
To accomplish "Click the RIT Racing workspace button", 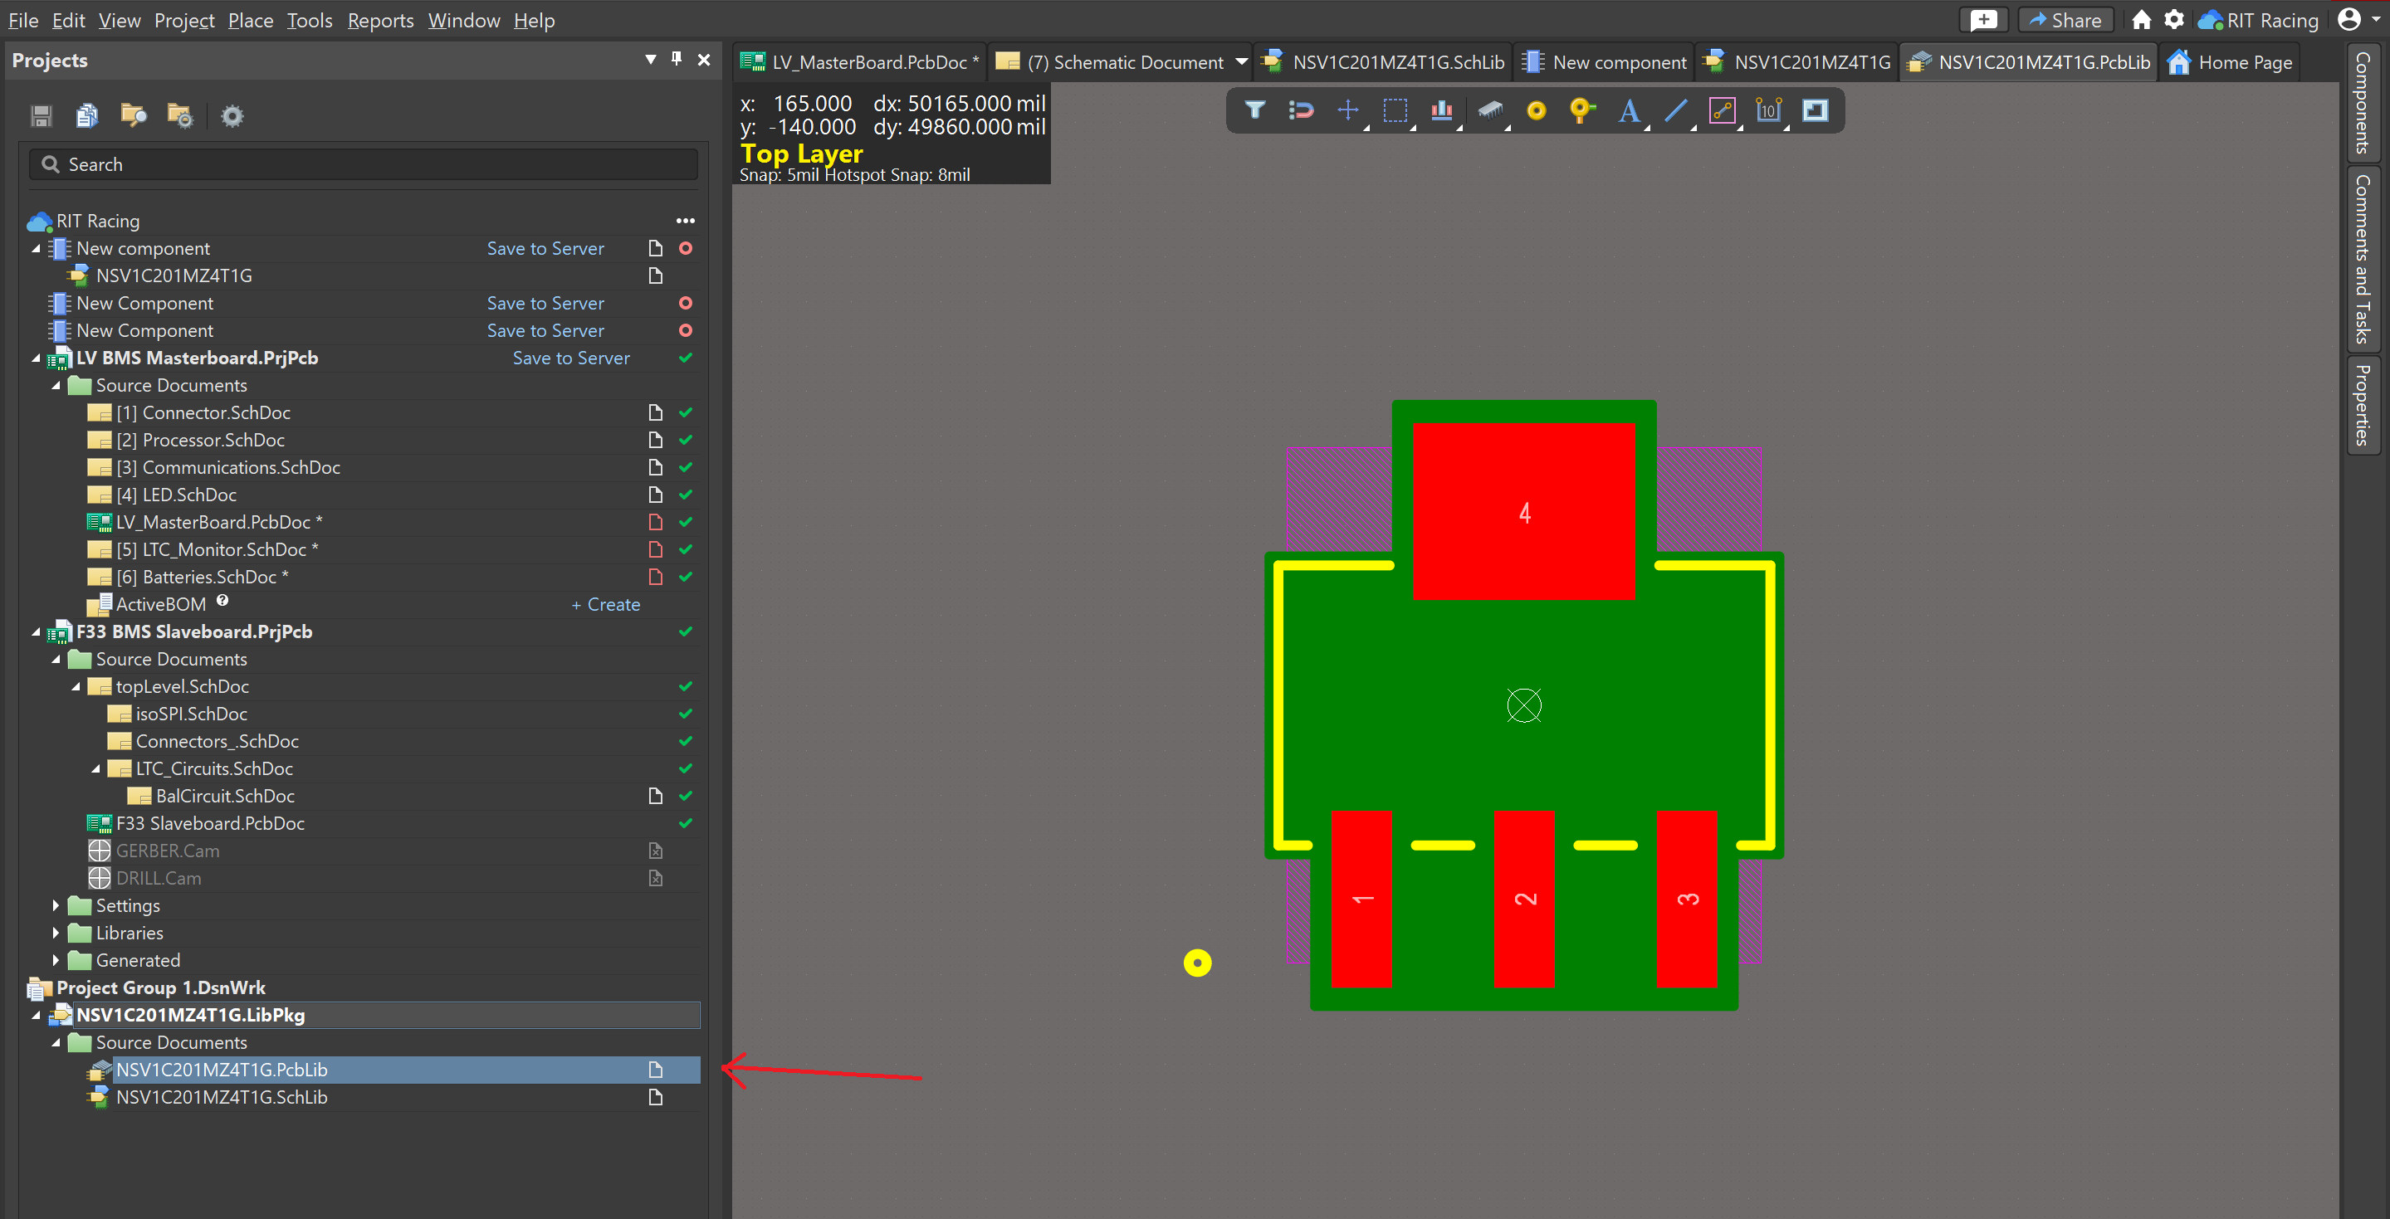I will pyautogui.click(x=2258, y=19).
